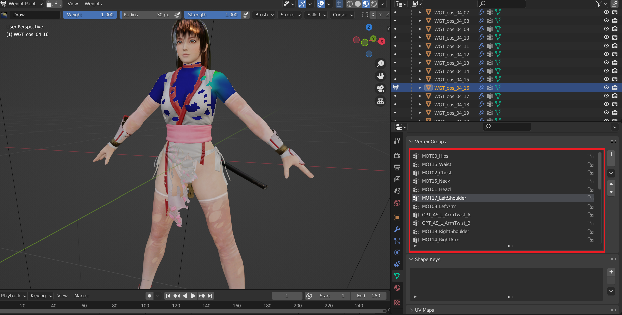Open the Weights menu
Image resolution: width=622 pixels, height=315 pixels.
tap(93, 4)
